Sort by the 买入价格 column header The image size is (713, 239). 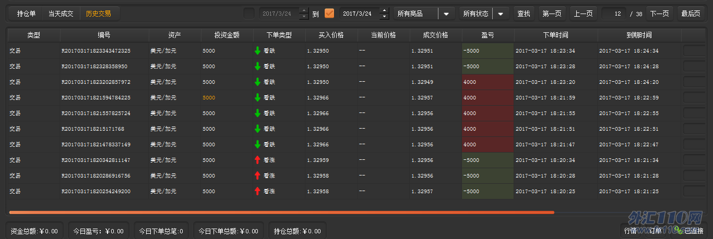(x=331, y=35)
